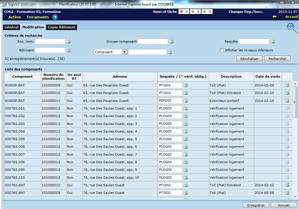Open lookup icon beside Ens. imm. field
Image resolution: width=299 pixels, height=209 pixels.
point(69,41)
